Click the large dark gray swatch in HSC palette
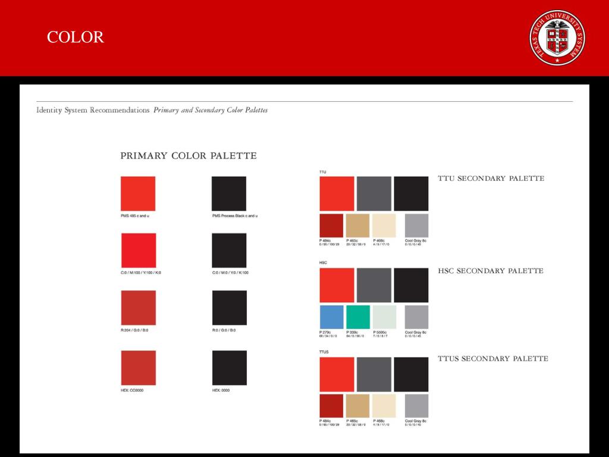Image resolution: width=609 pixels, height=457 pixels. 374,285
